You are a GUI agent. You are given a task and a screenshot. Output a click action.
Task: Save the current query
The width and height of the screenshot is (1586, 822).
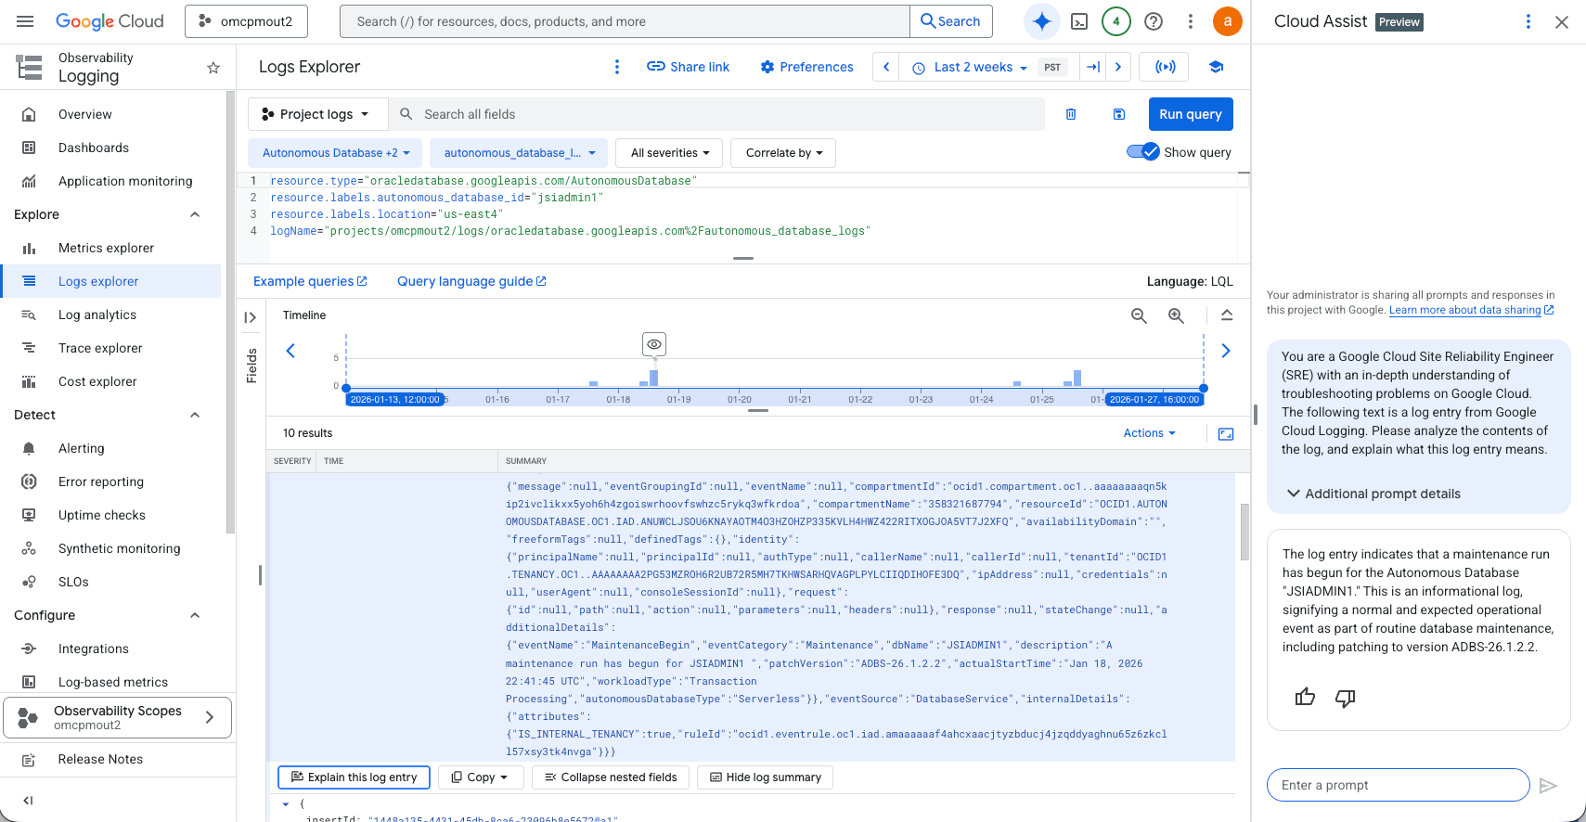(1119, 114)
